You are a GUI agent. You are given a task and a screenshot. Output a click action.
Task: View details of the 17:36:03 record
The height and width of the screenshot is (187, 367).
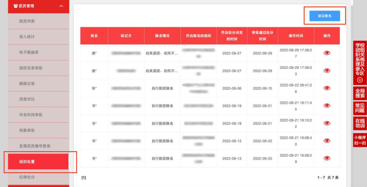[x=326, y=71]
